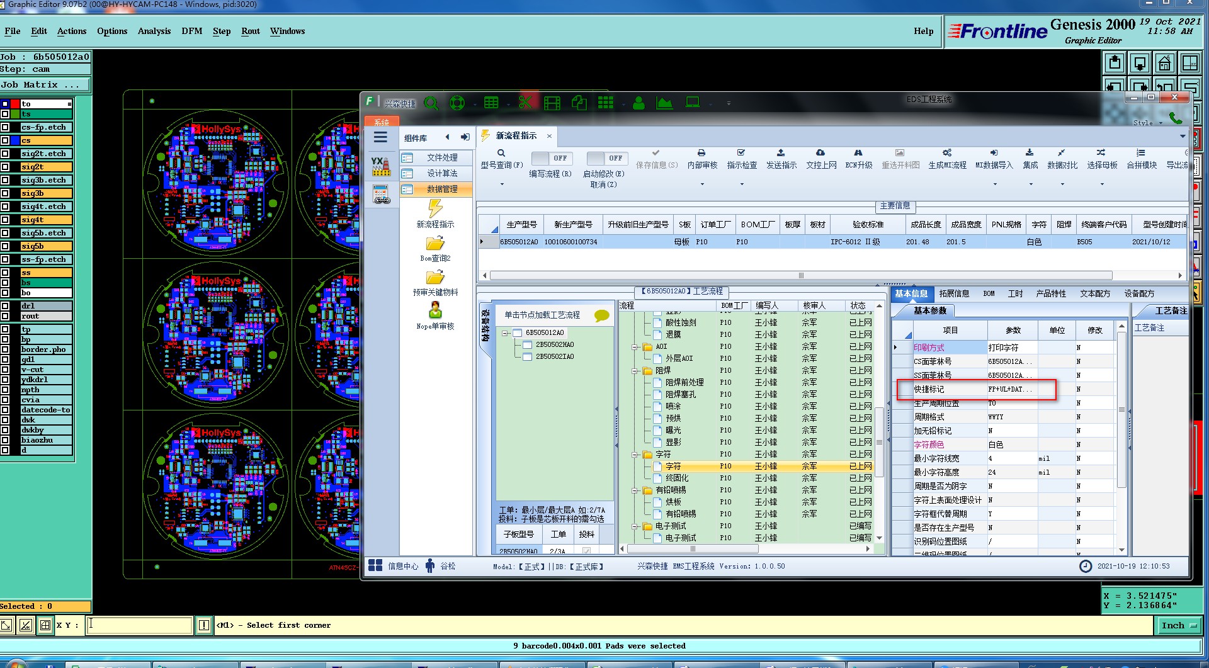This screenshot has height=668, width=1209.
Task: Click the green phone icon
Action: (x=1176, y=118)
